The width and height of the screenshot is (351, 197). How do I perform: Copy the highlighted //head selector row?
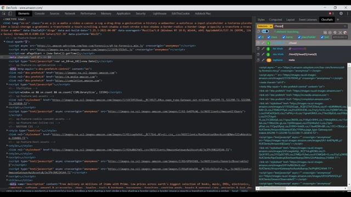tap(258, 43)
